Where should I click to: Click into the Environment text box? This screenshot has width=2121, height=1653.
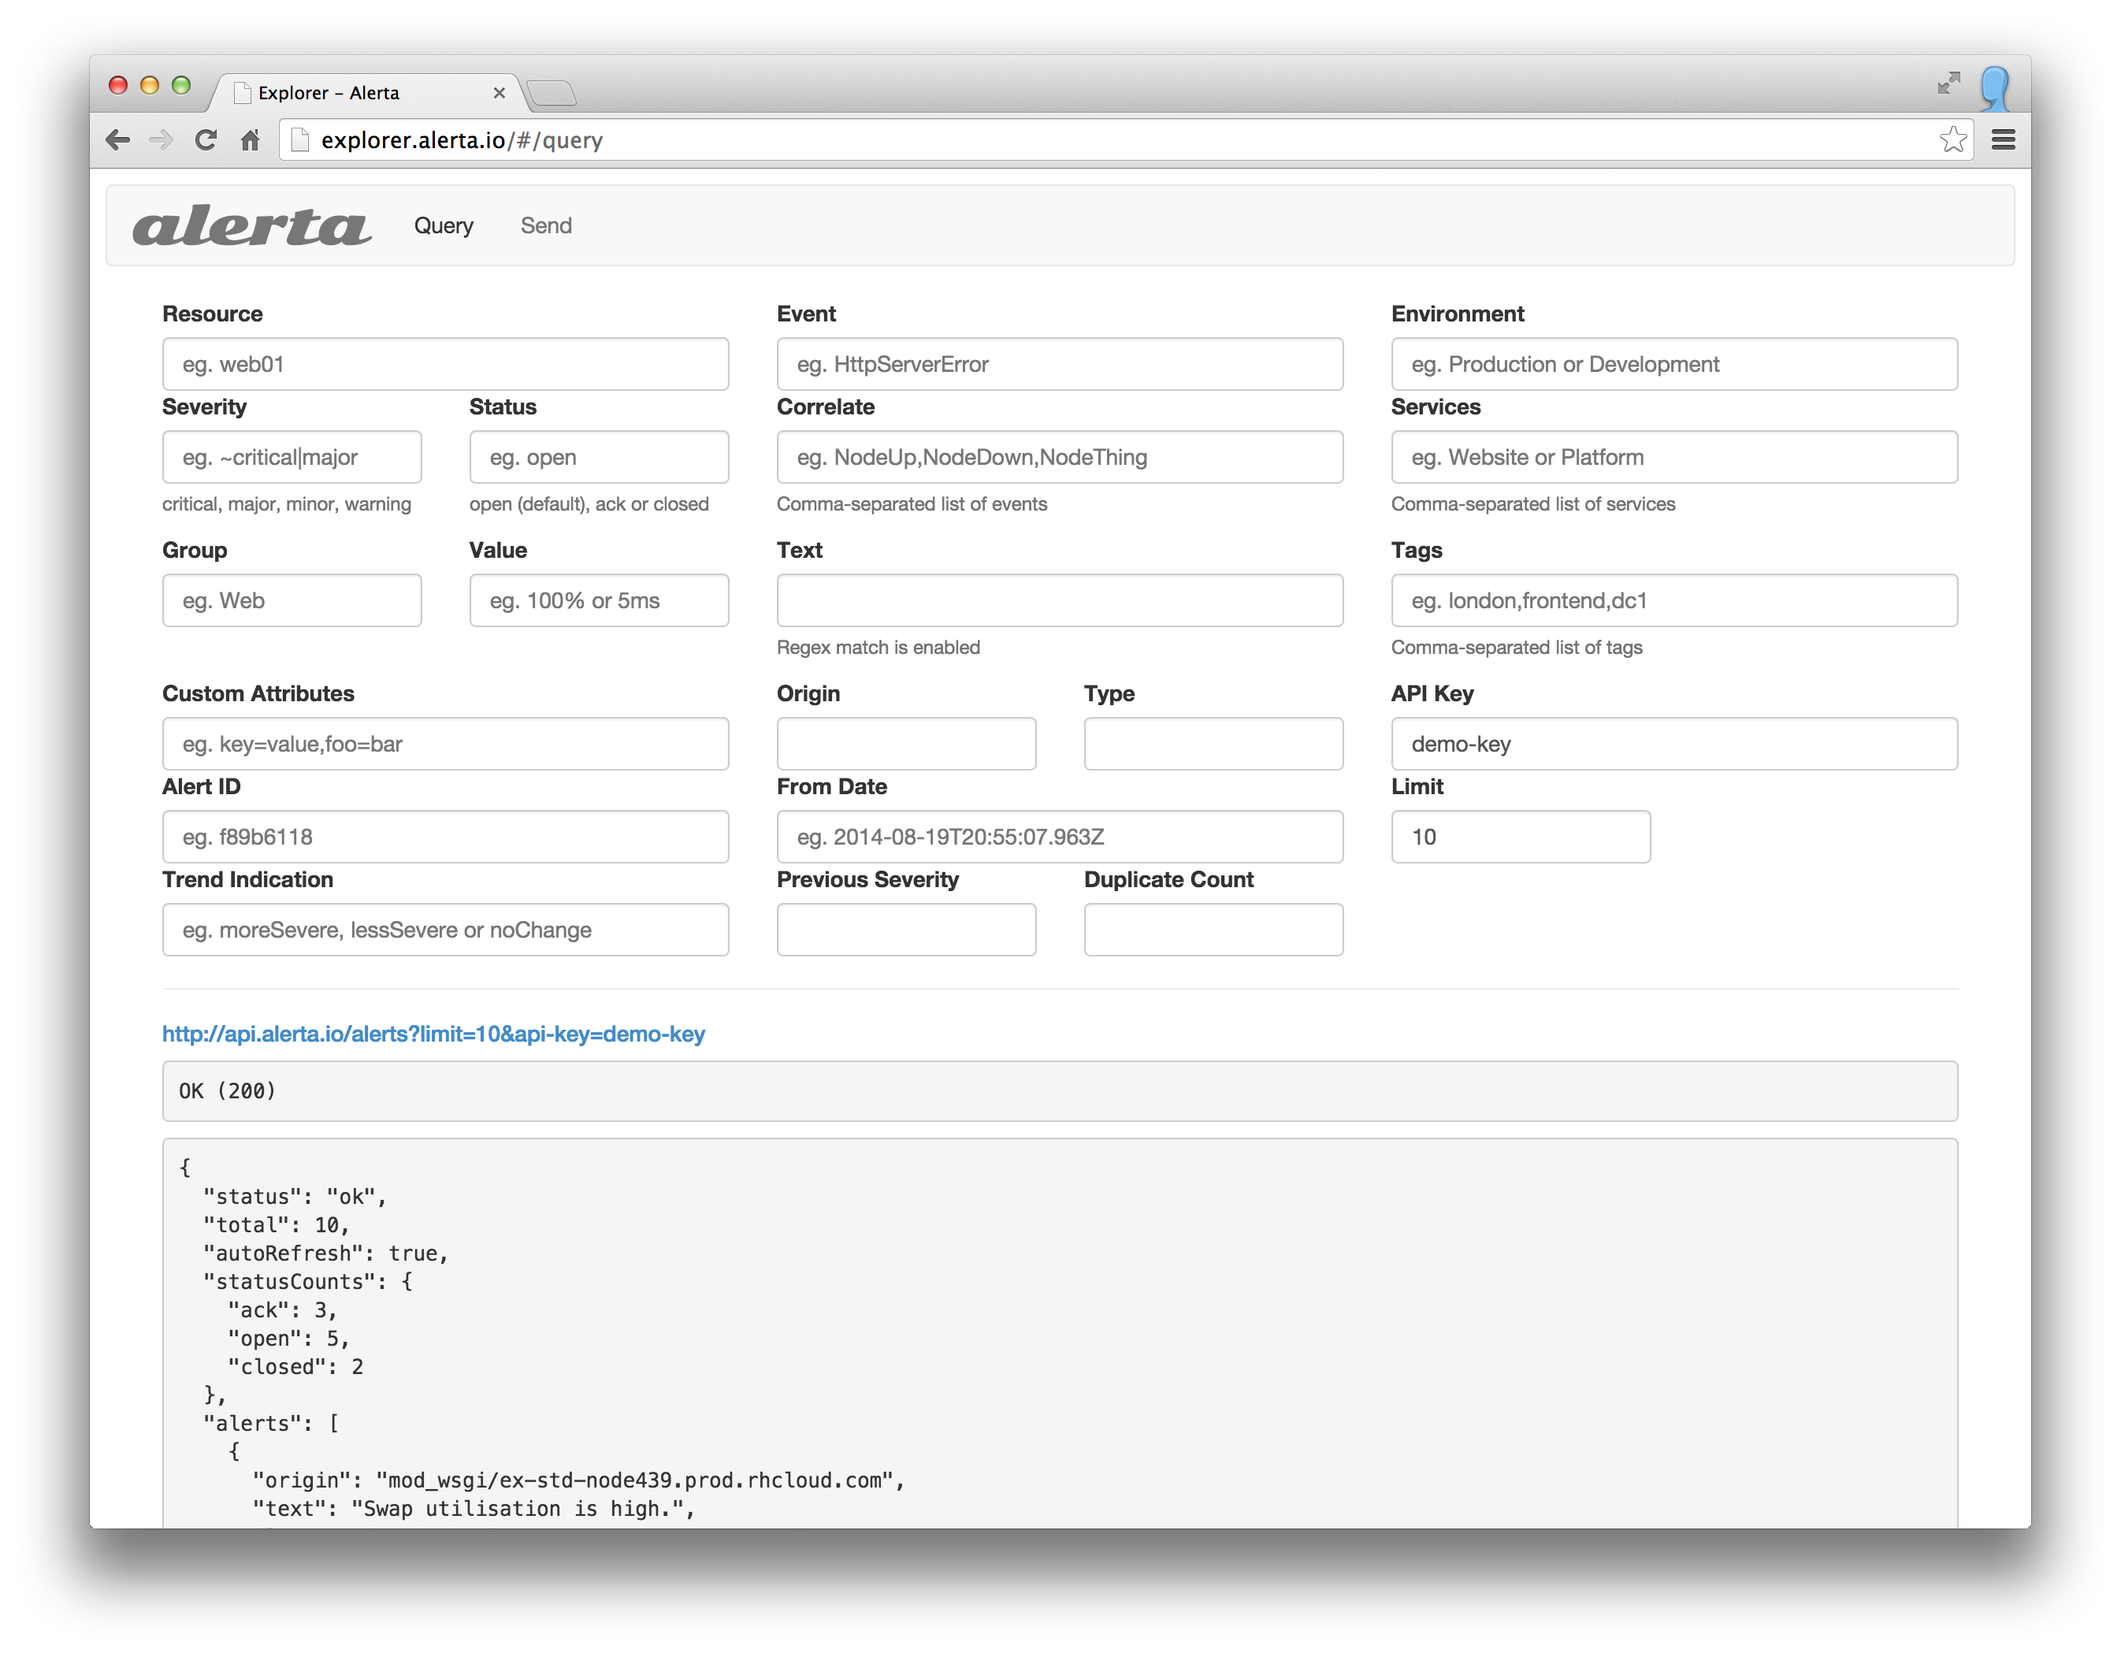[x=1673, y=364]
